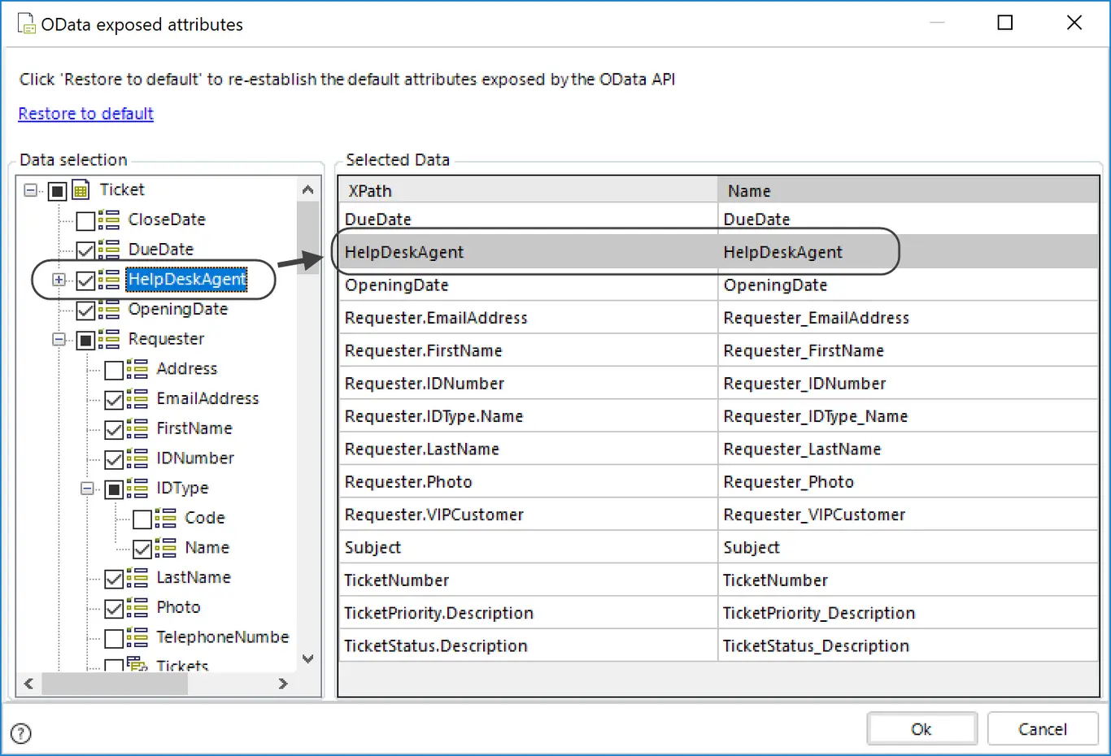1111x756 pixels.
Task: Select the Requester_VIPCustomer name cell
Action: 908,515
